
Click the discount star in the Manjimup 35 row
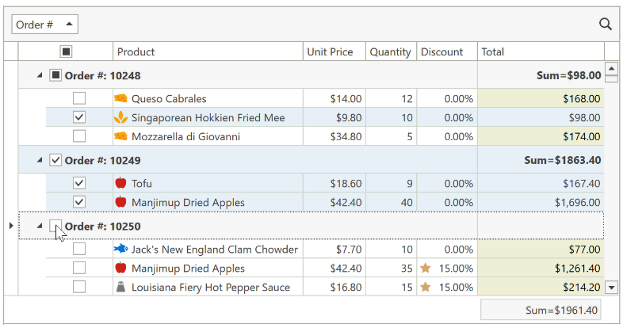tap(426, 268)
